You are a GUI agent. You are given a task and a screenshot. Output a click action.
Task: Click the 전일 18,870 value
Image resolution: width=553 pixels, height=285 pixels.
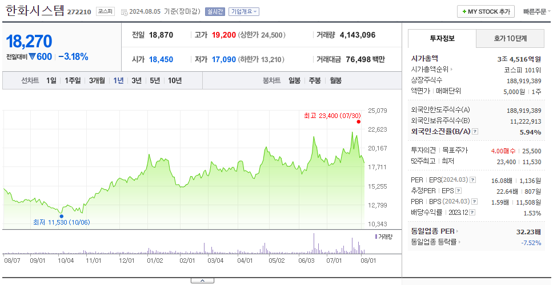(x=161, y=35)
